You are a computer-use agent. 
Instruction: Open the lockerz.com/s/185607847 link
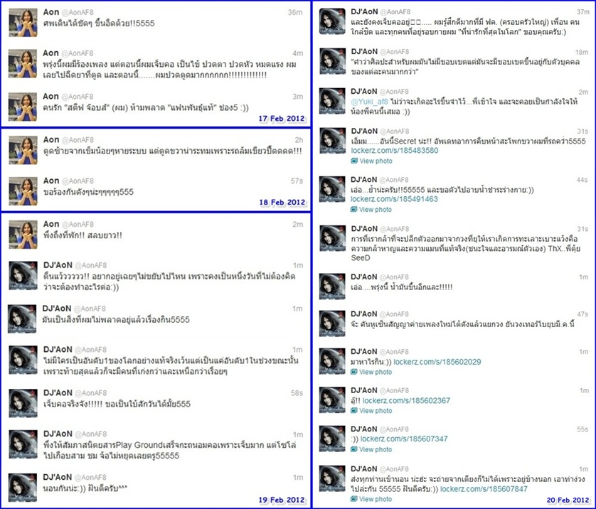coord(484,489)
